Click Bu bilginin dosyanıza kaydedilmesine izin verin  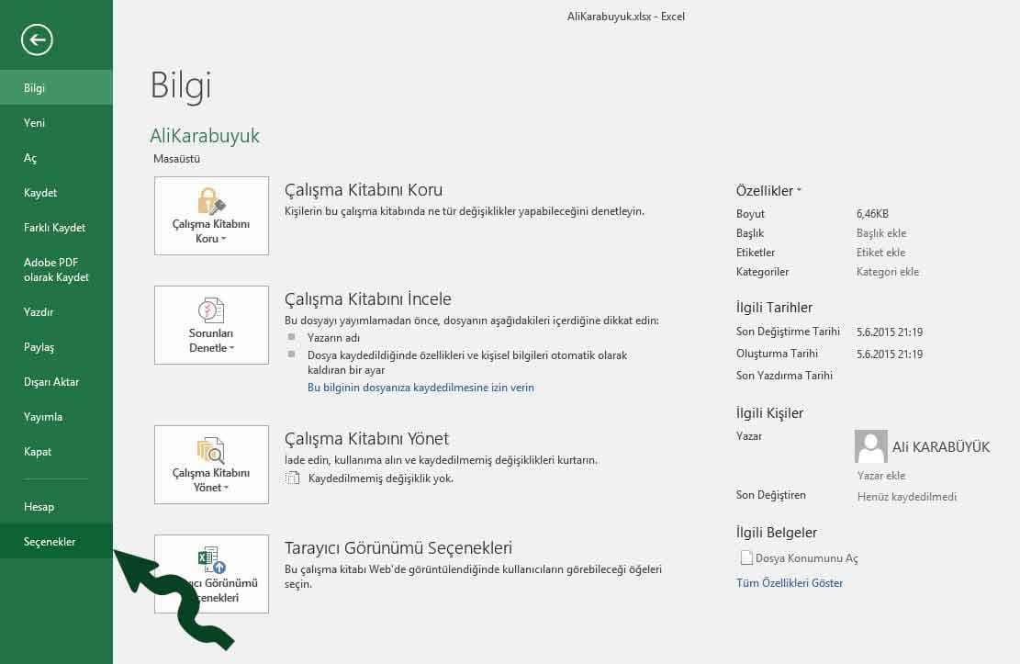(x=420, y=388)
